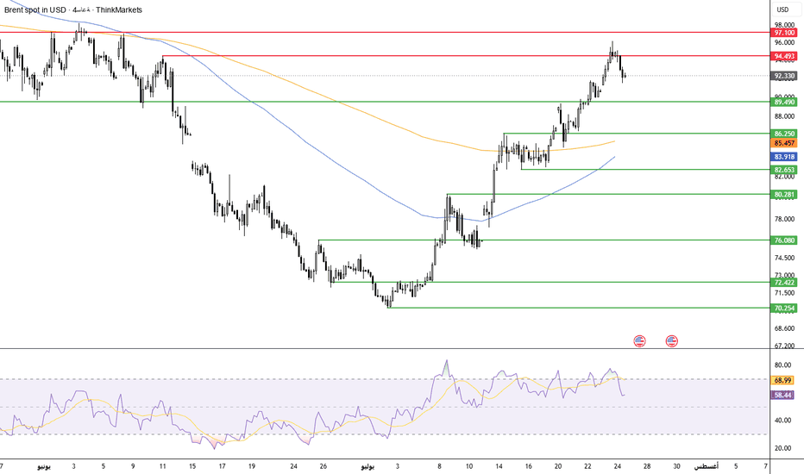
Task: Click the yellow 68.99 RSI average label
Action: click(x=783, y=380)
